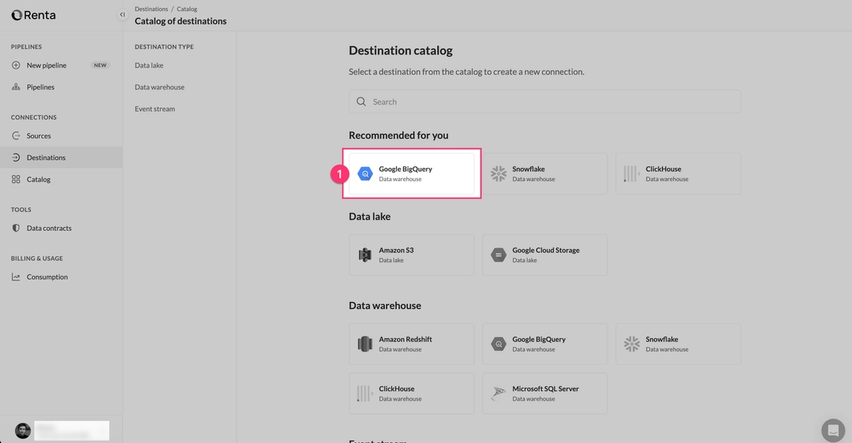Click the destination Search field

tap(544, 102)
